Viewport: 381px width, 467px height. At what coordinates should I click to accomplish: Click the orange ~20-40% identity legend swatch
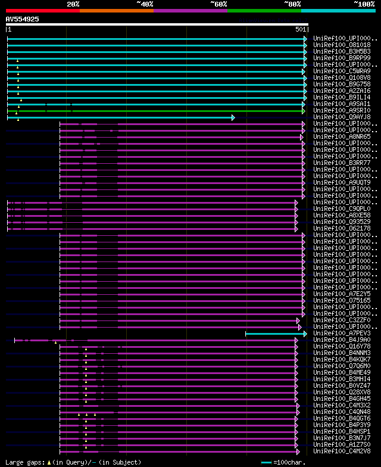(x=117, y=11)
